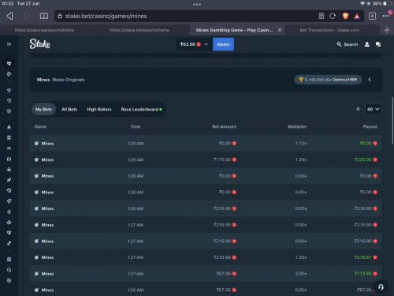This screenshot has width=394, height=296.
Task: Click the gift box icon in sidebar
Action: coord(9,170)
